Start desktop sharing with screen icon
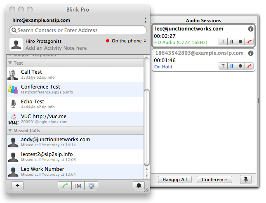Image resolution: width=266 pixels, height=203 pixels. click(x=91, y=186)
